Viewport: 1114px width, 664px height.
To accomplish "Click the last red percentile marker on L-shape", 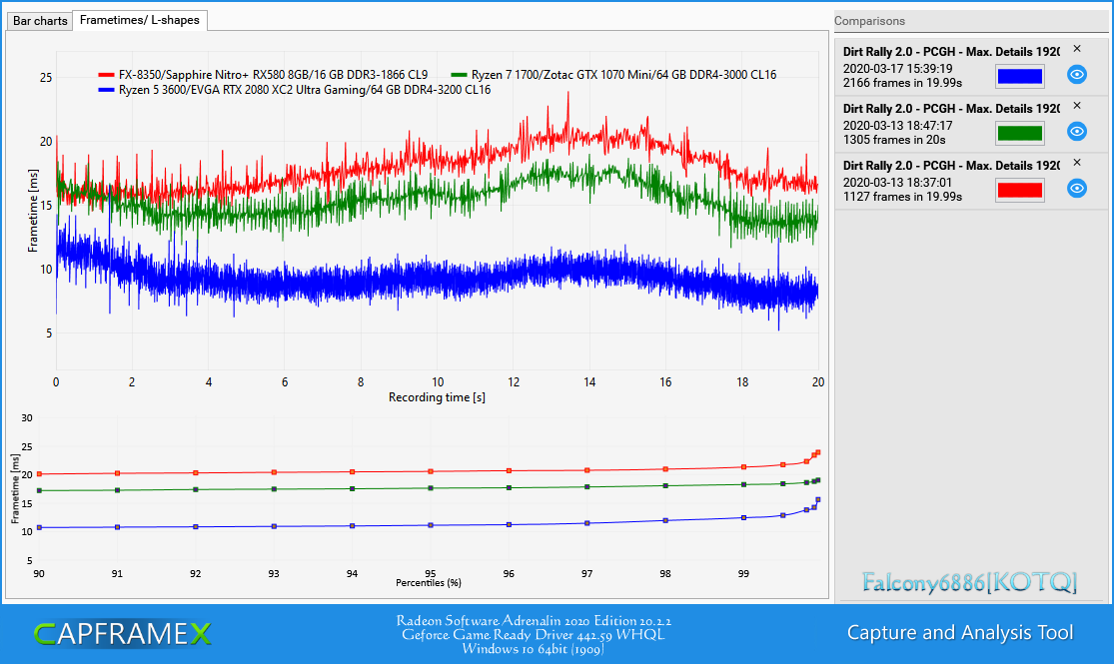I will (818, 452).
